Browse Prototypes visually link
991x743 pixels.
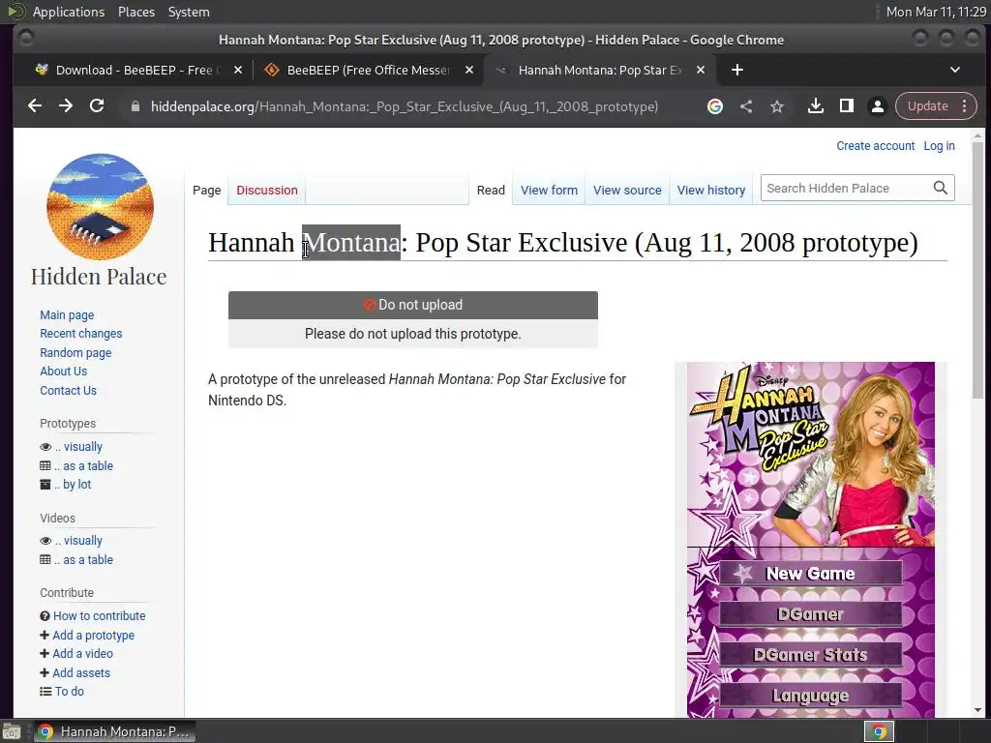pyautogui.click(x=78, y=447)
